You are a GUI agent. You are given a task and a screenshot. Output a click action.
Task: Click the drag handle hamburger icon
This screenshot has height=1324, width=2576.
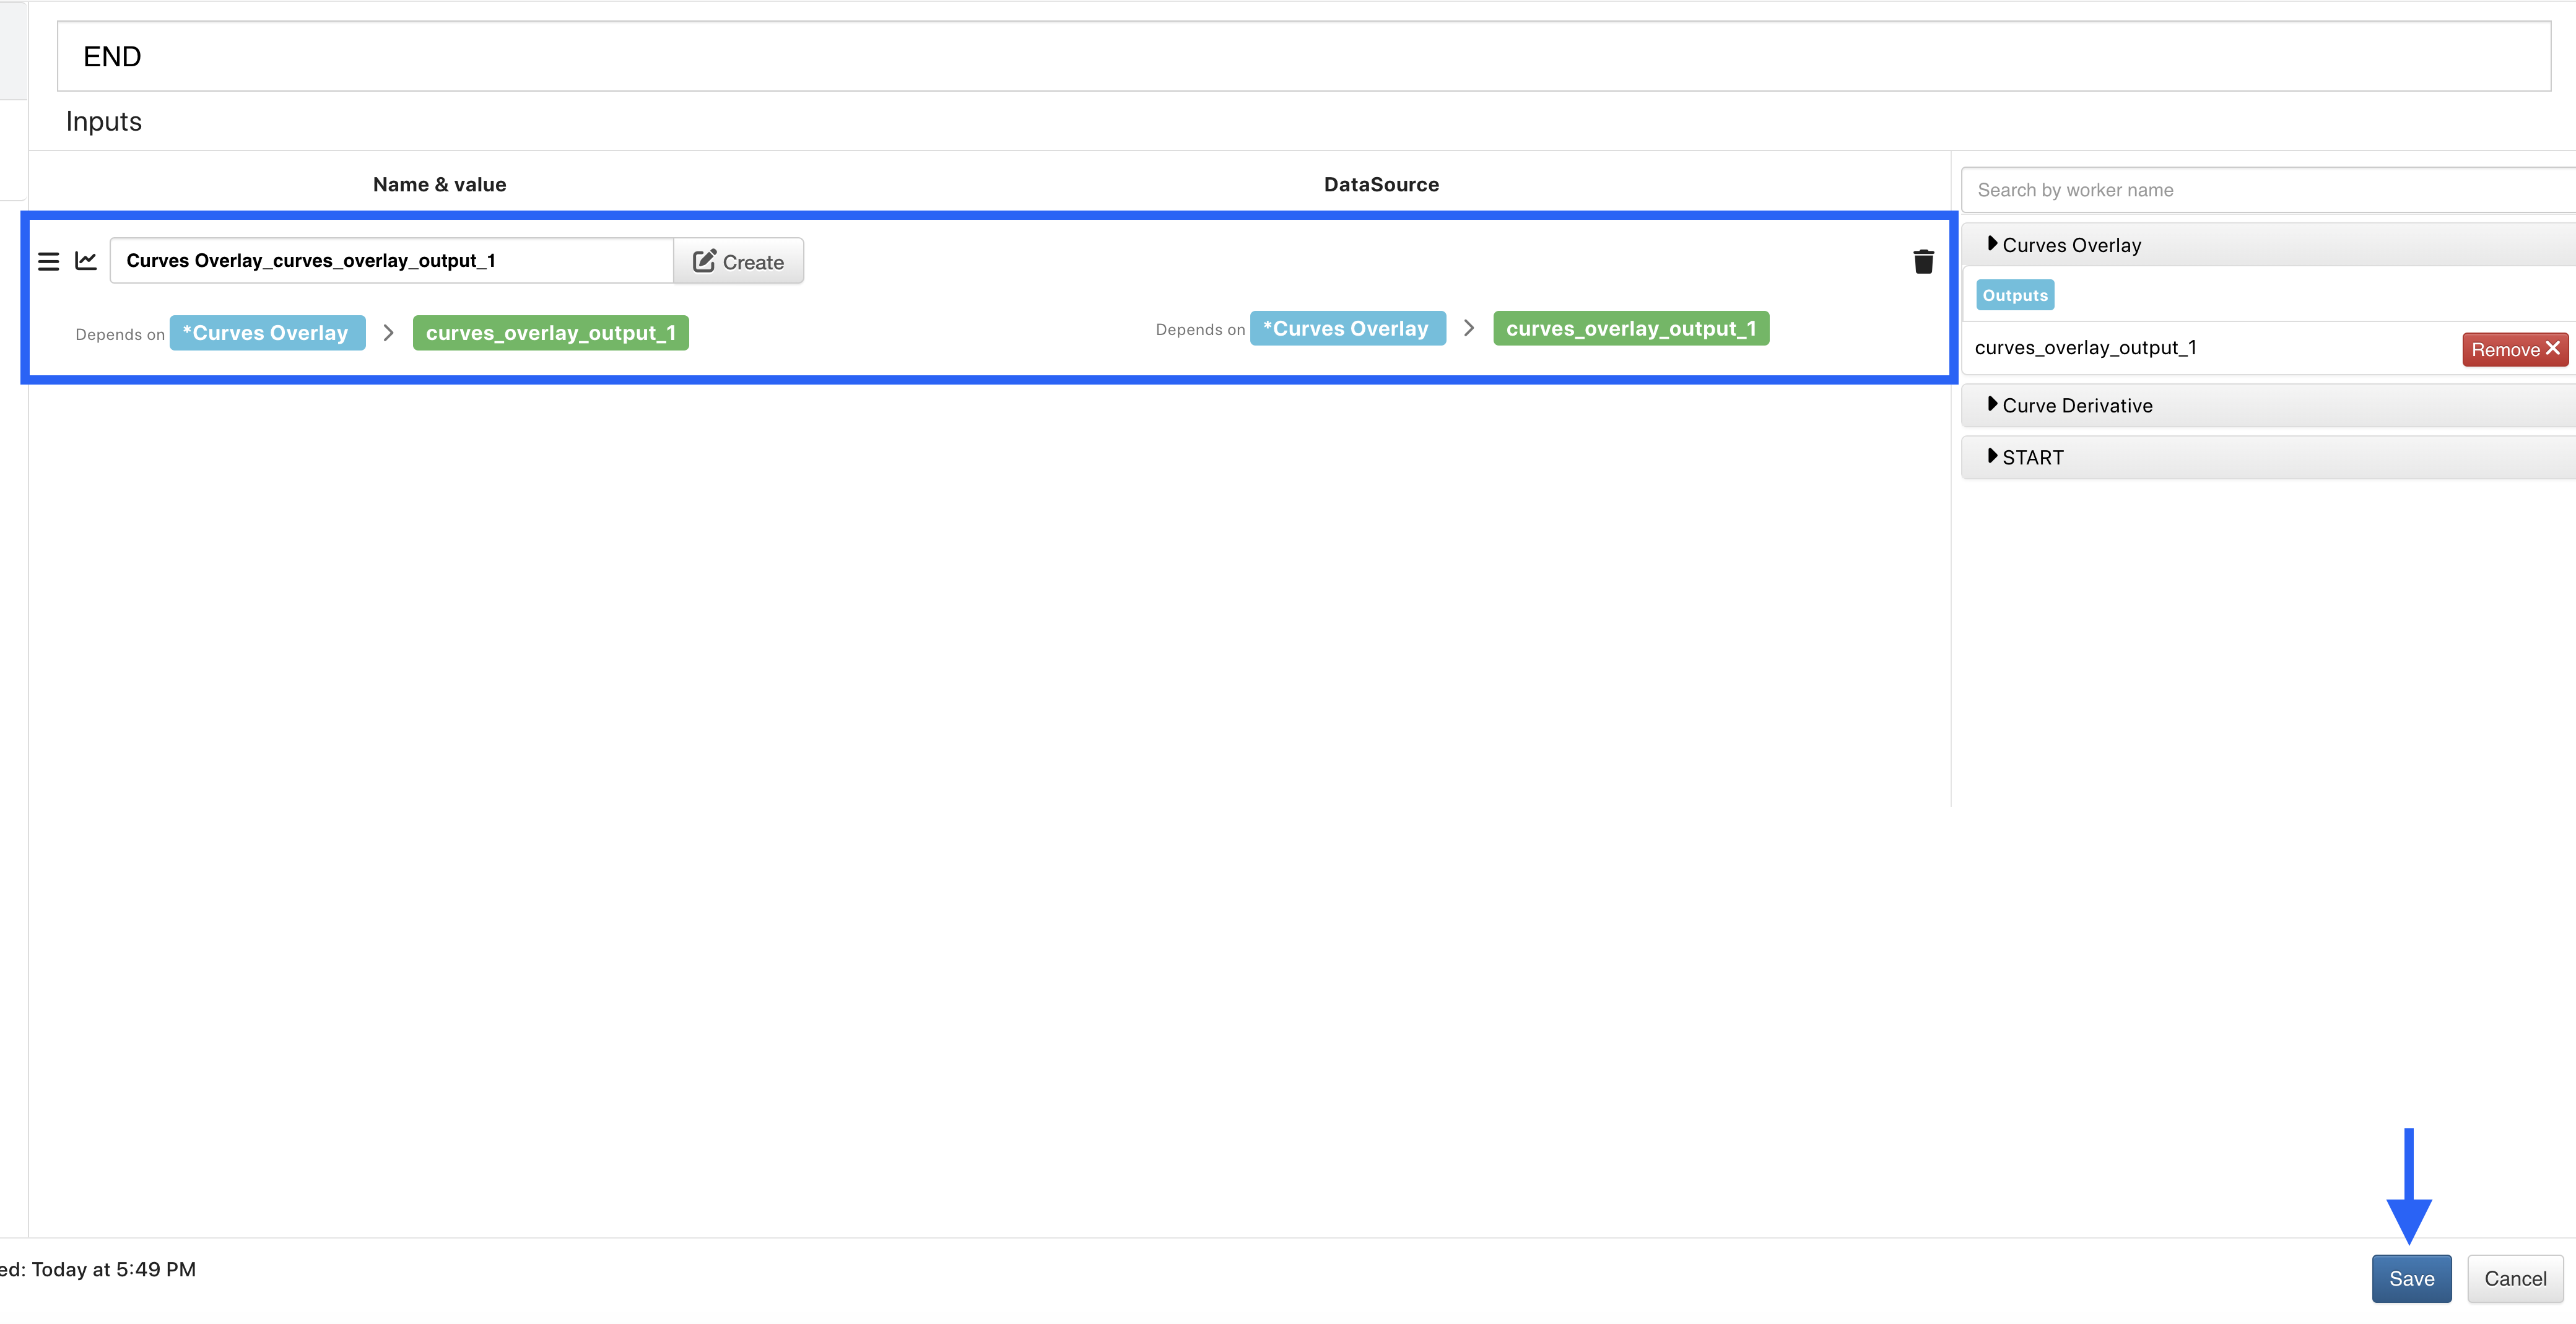pyautogui.click(x=48, y=261)
